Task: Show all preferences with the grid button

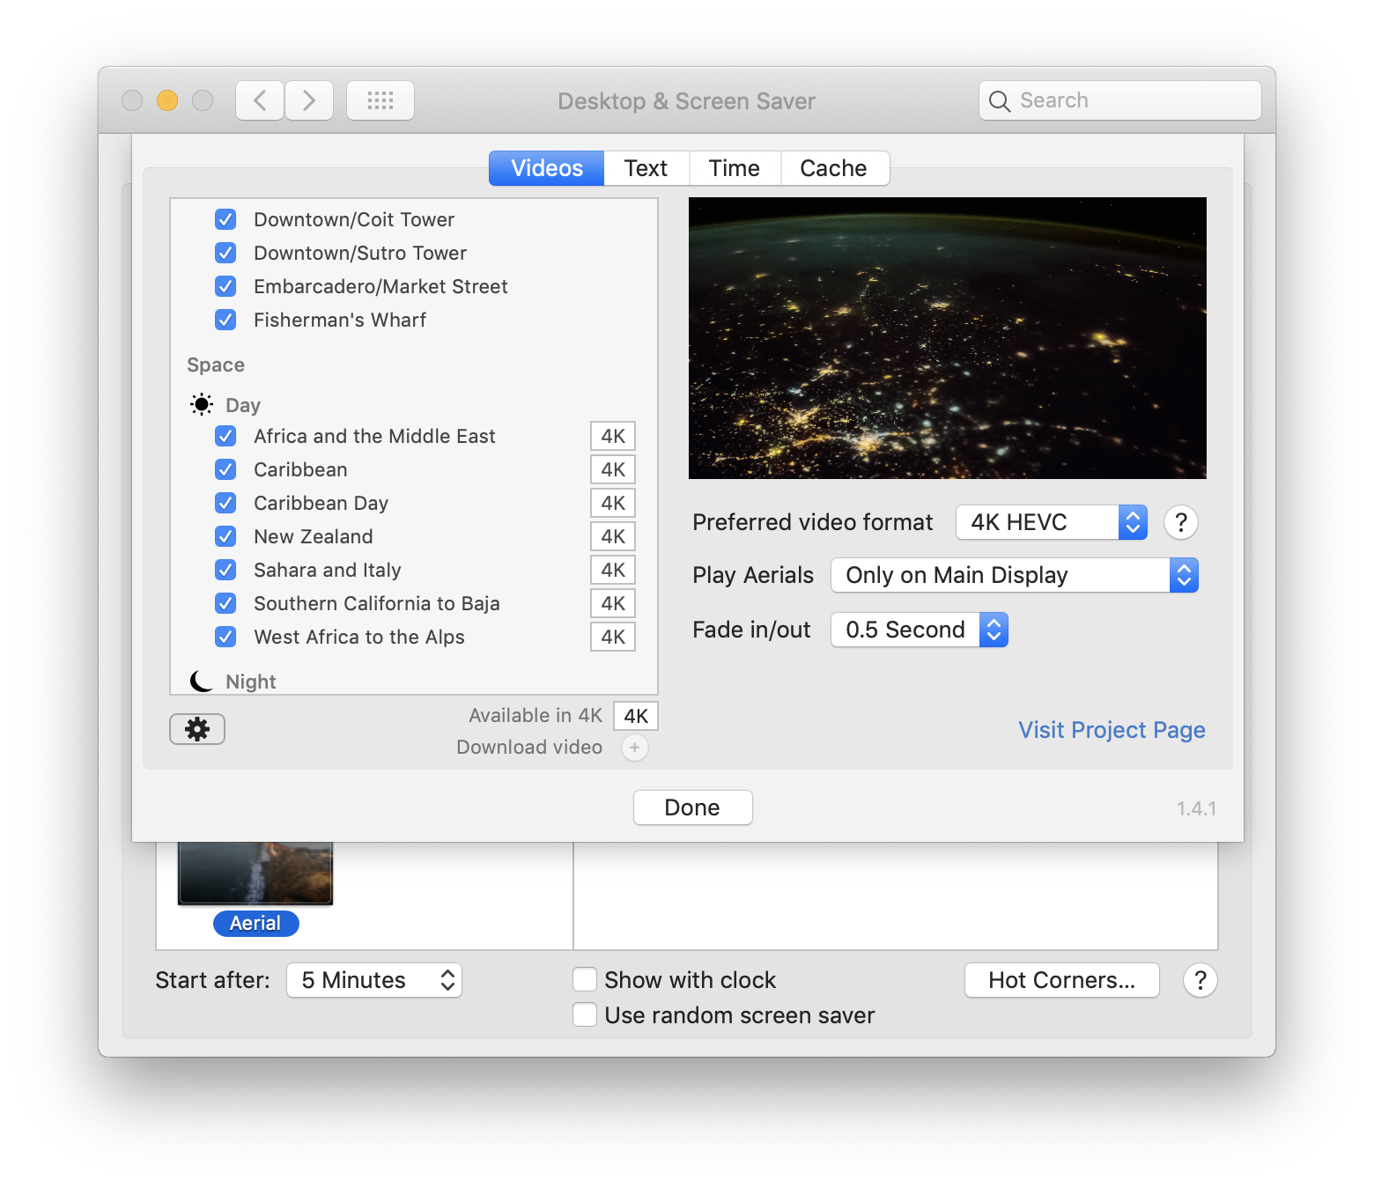Action: [x=380, y=100]
